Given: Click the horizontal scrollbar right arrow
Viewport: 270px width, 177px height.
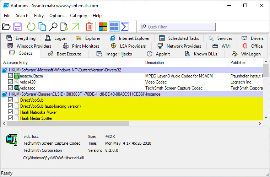Looking at the screenshot, I should point(260,123).
